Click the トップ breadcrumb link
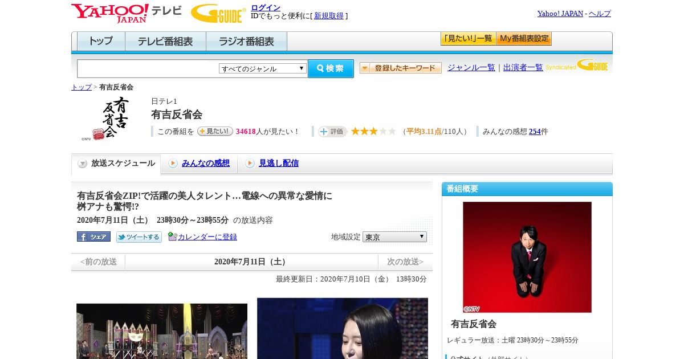The image size is (684, 359). 82,87
